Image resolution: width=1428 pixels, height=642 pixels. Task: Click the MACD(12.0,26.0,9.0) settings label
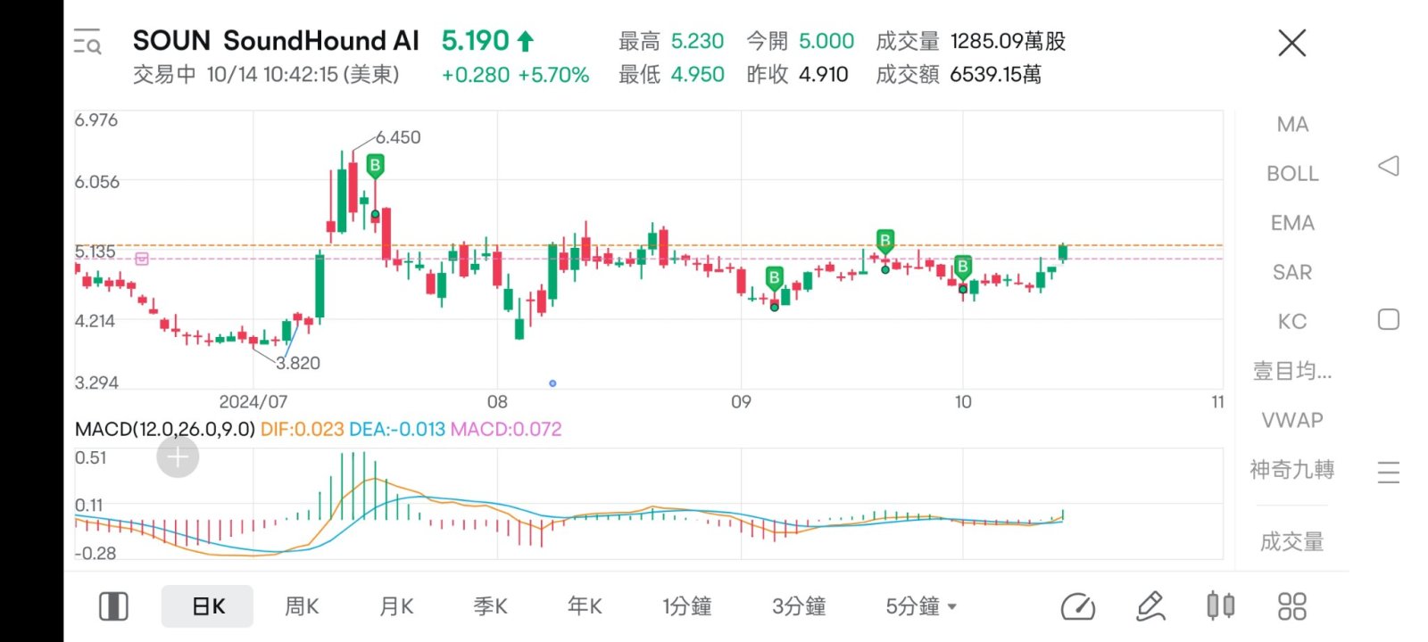click(165, 429)
